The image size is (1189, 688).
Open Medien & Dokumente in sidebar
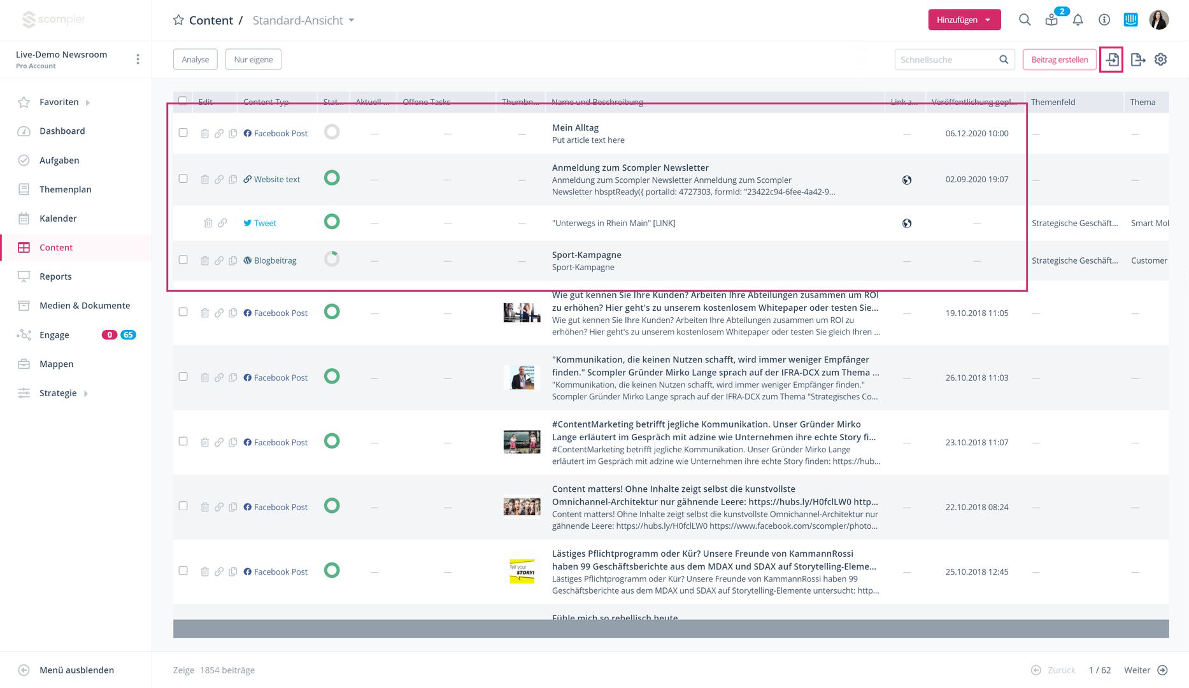84,306
